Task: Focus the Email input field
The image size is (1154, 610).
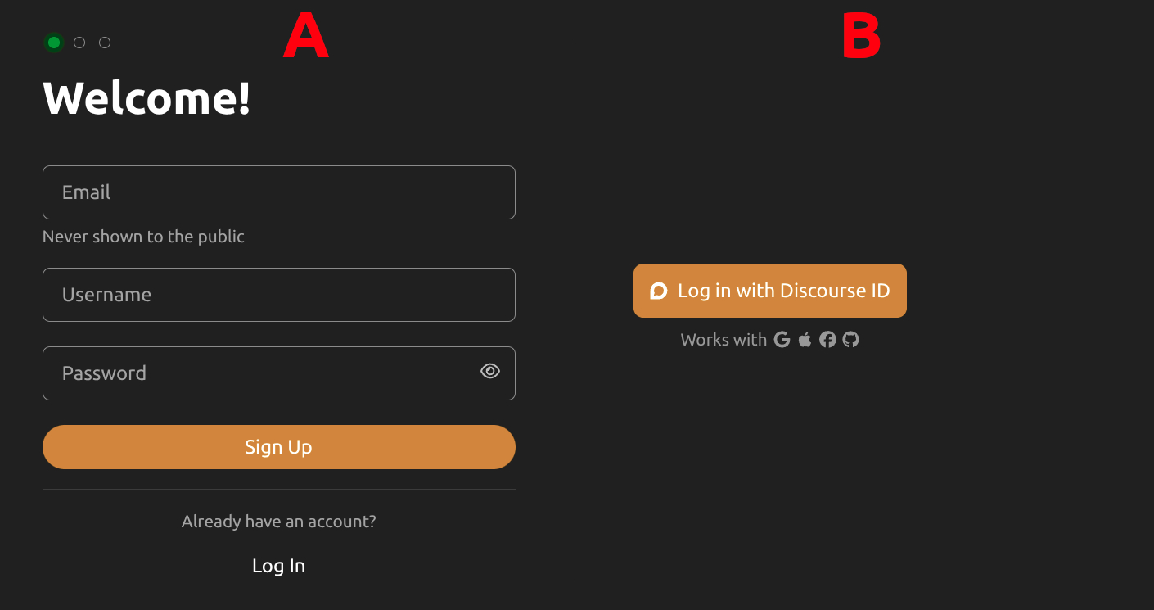Action: [x=278, y=192]
